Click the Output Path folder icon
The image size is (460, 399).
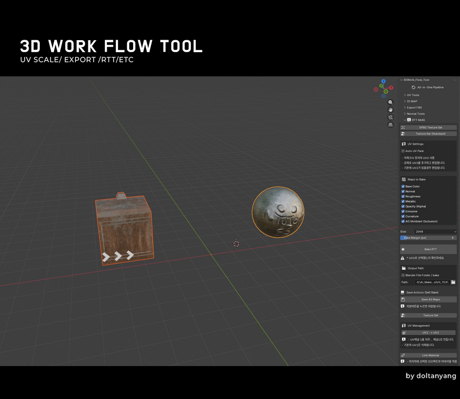(404, 268)
